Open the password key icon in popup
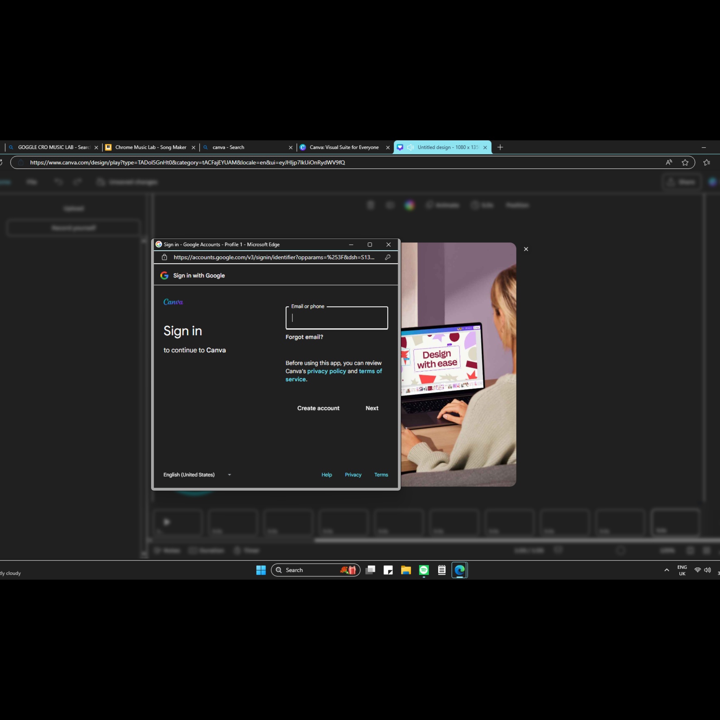The image size is (720, 720). click(388, 257)
